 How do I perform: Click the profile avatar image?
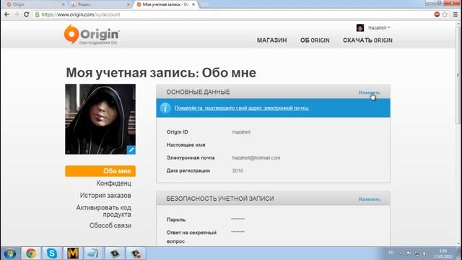click(100, 119)
